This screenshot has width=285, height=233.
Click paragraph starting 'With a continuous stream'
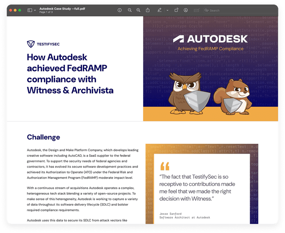coord(82,199)
